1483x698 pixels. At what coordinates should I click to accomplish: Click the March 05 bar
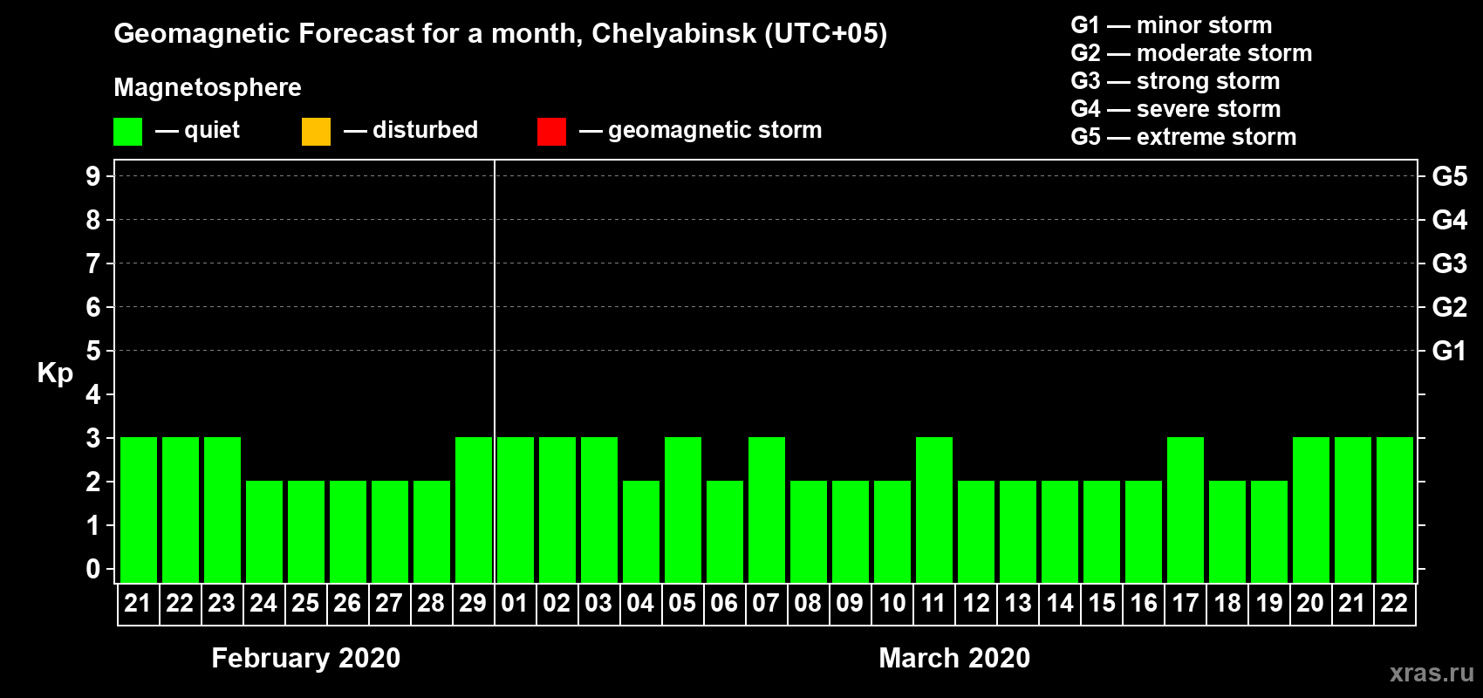pos(683,510)
